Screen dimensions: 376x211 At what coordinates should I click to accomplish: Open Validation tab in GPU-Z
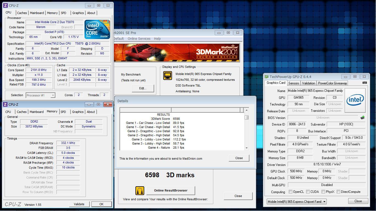click(x=309, y=83)
